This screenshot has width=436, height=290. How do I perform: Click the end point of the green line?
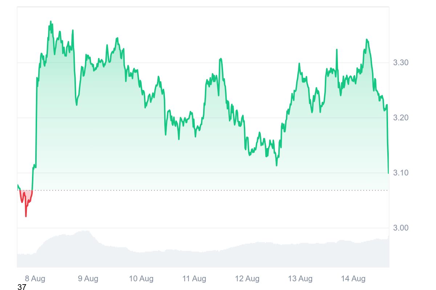(388, 173)
